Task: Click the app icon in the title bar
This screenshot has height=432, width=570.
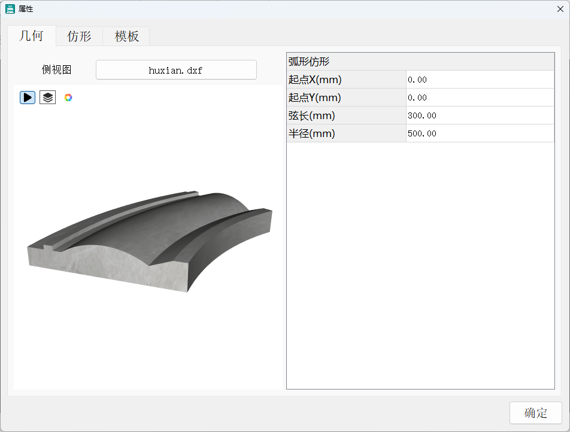Action: point(9,8)
